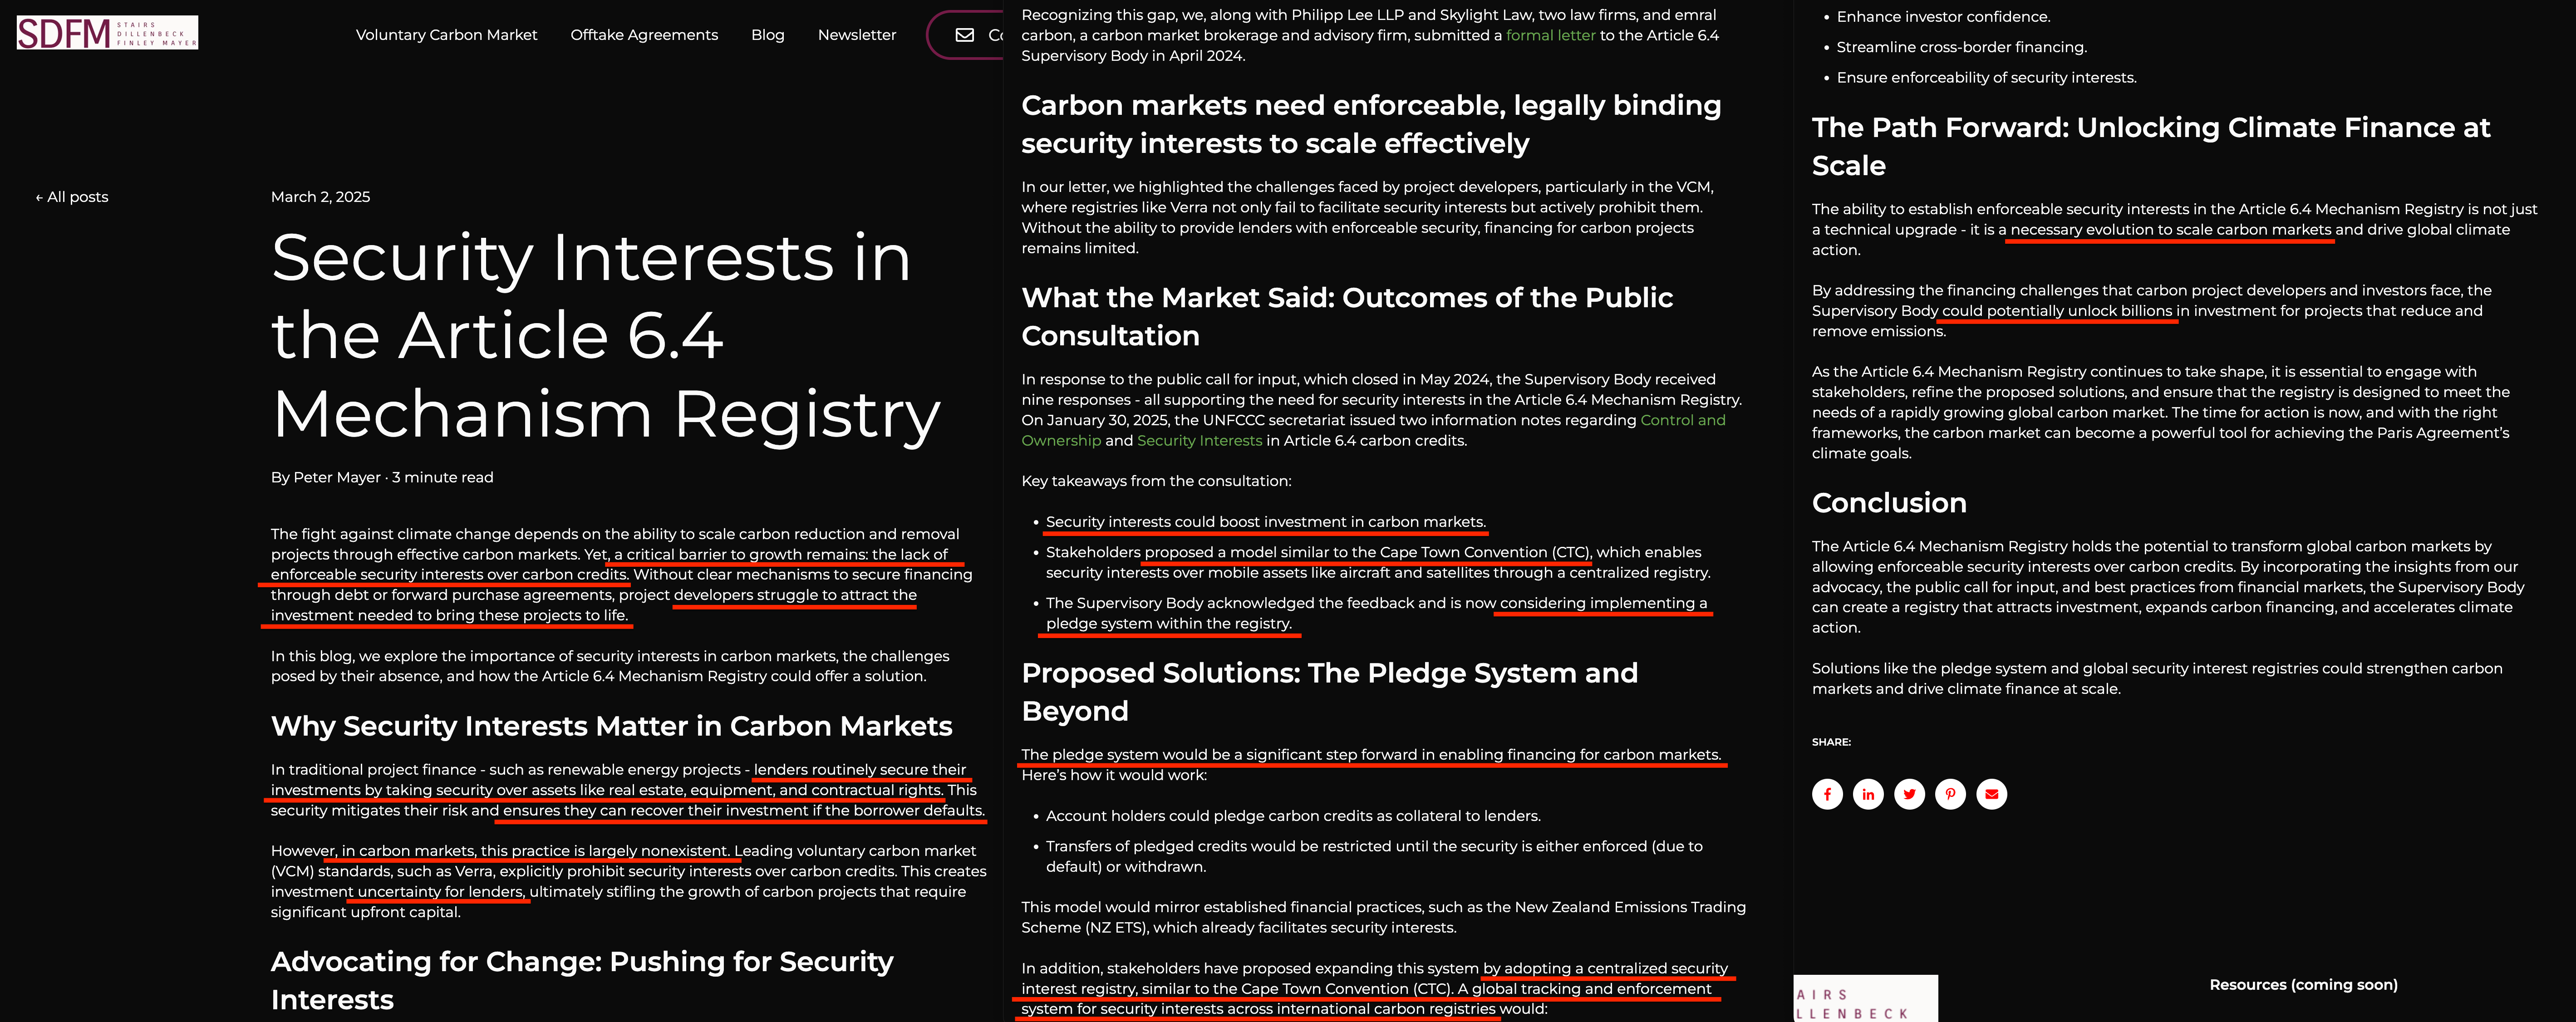Viewport: 2576px width, 1022px height.
Task: Click the Conclusion section heading
Action: [1888, 503]
